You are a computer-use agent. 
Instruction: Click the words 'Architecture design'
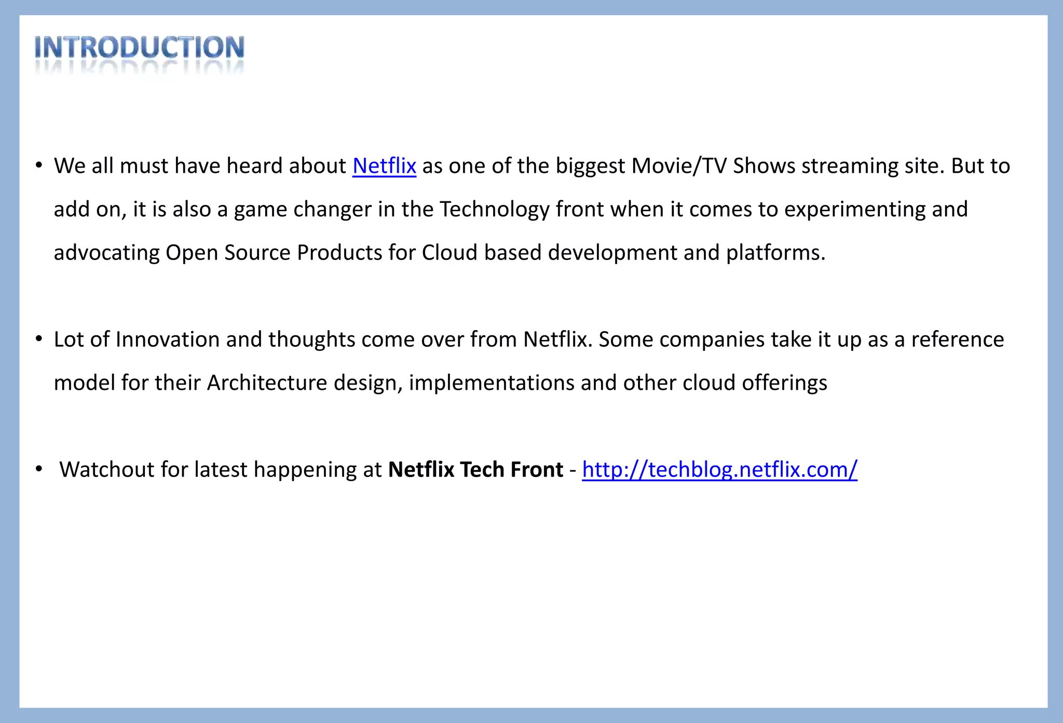pyautogui.click(x=304, y=383)
